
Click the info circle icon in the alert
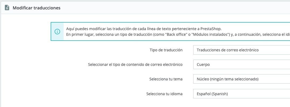click(x=57, y=31)
